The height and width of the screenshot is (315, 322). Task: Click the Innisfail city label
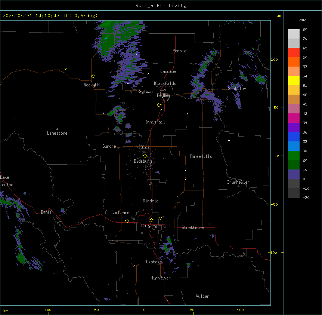(155, 122)
